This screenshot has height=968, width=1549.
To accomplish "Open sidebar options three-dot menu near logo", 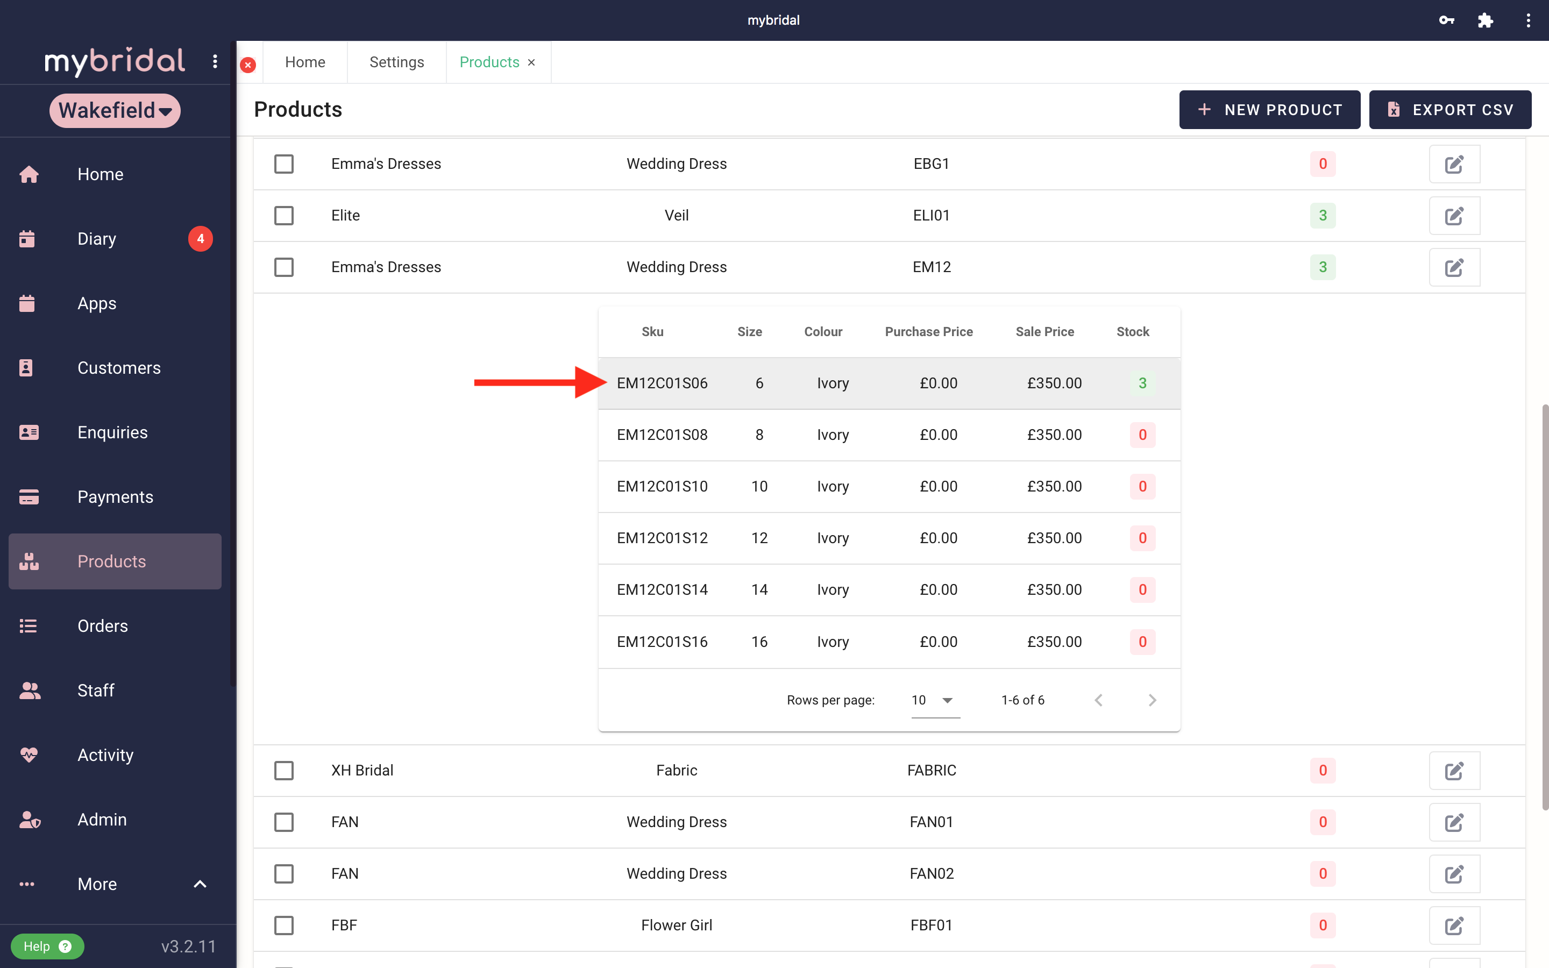I will (215, 61).
